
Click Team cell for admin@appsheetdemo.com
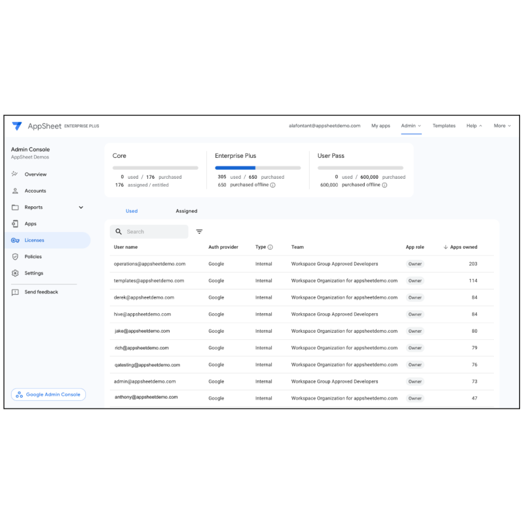pyautogui.click(x=335, y=382)
